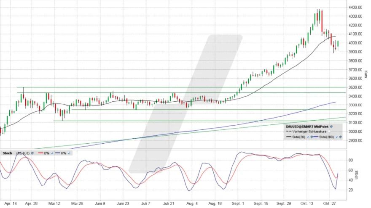371x208 pixels.
Task: Click the Stoch 80 level axis label
Action: [x=349, y=160]
